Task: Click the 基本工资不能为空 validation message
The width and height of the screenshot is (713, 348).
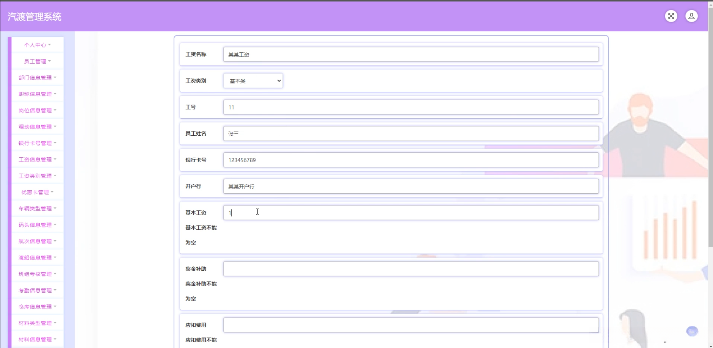Action: point(201,235)
